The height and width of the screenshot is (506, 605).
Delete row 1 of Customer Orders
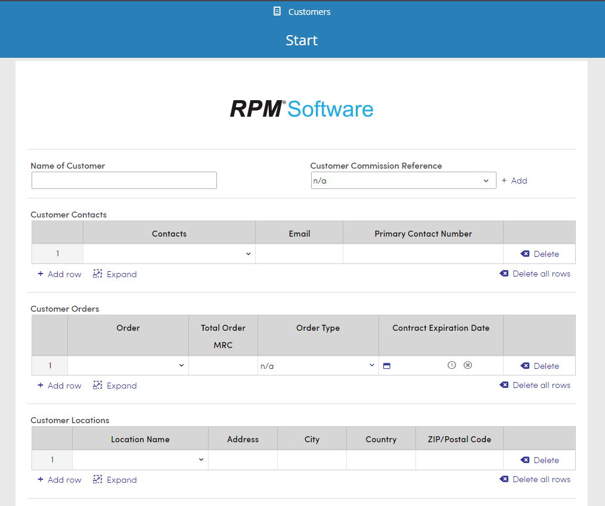pos(539,365)
